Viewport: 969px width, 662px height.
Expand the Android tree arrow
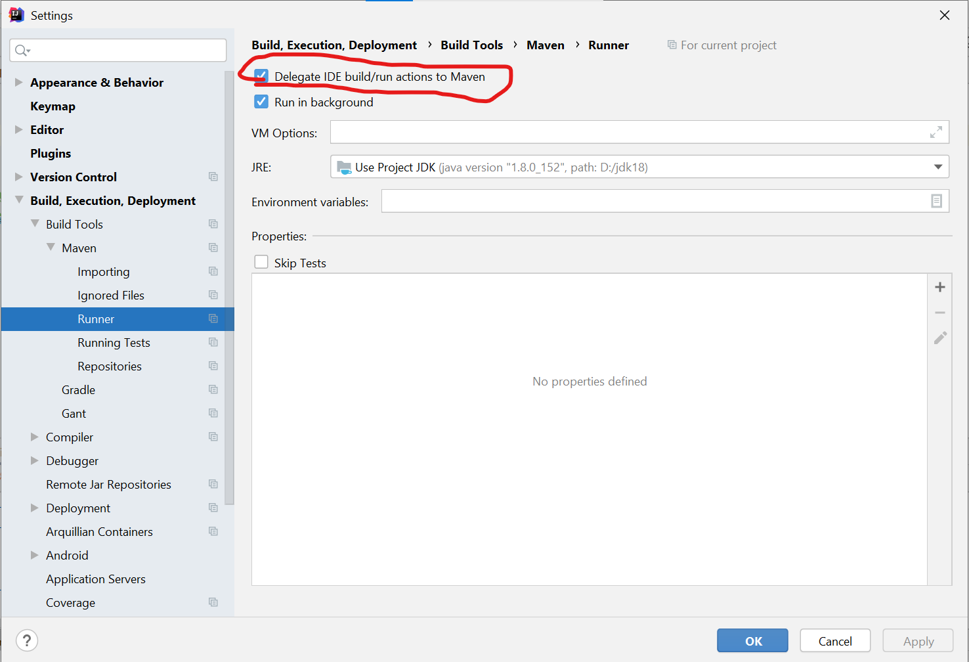click(x=35, y=555)
